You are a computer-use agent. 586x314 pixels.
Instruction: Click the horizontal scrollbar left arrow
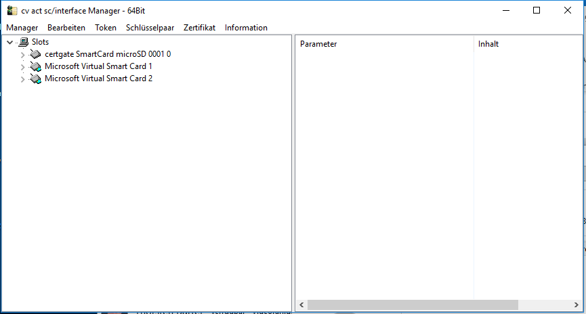pyautogui.click(x=301, y=305)
